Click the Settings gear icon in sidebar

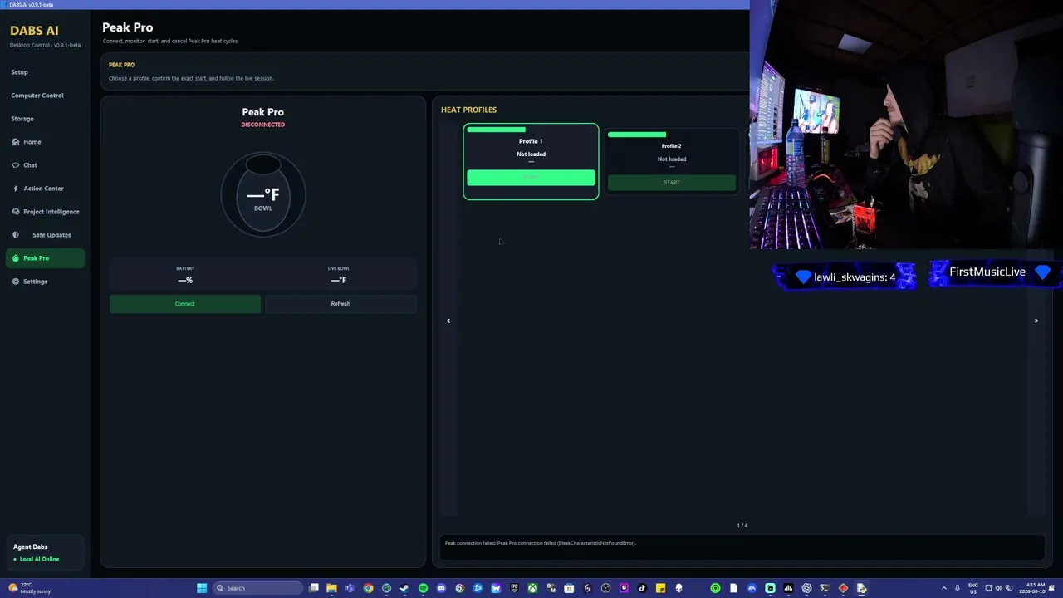point(16,282)
